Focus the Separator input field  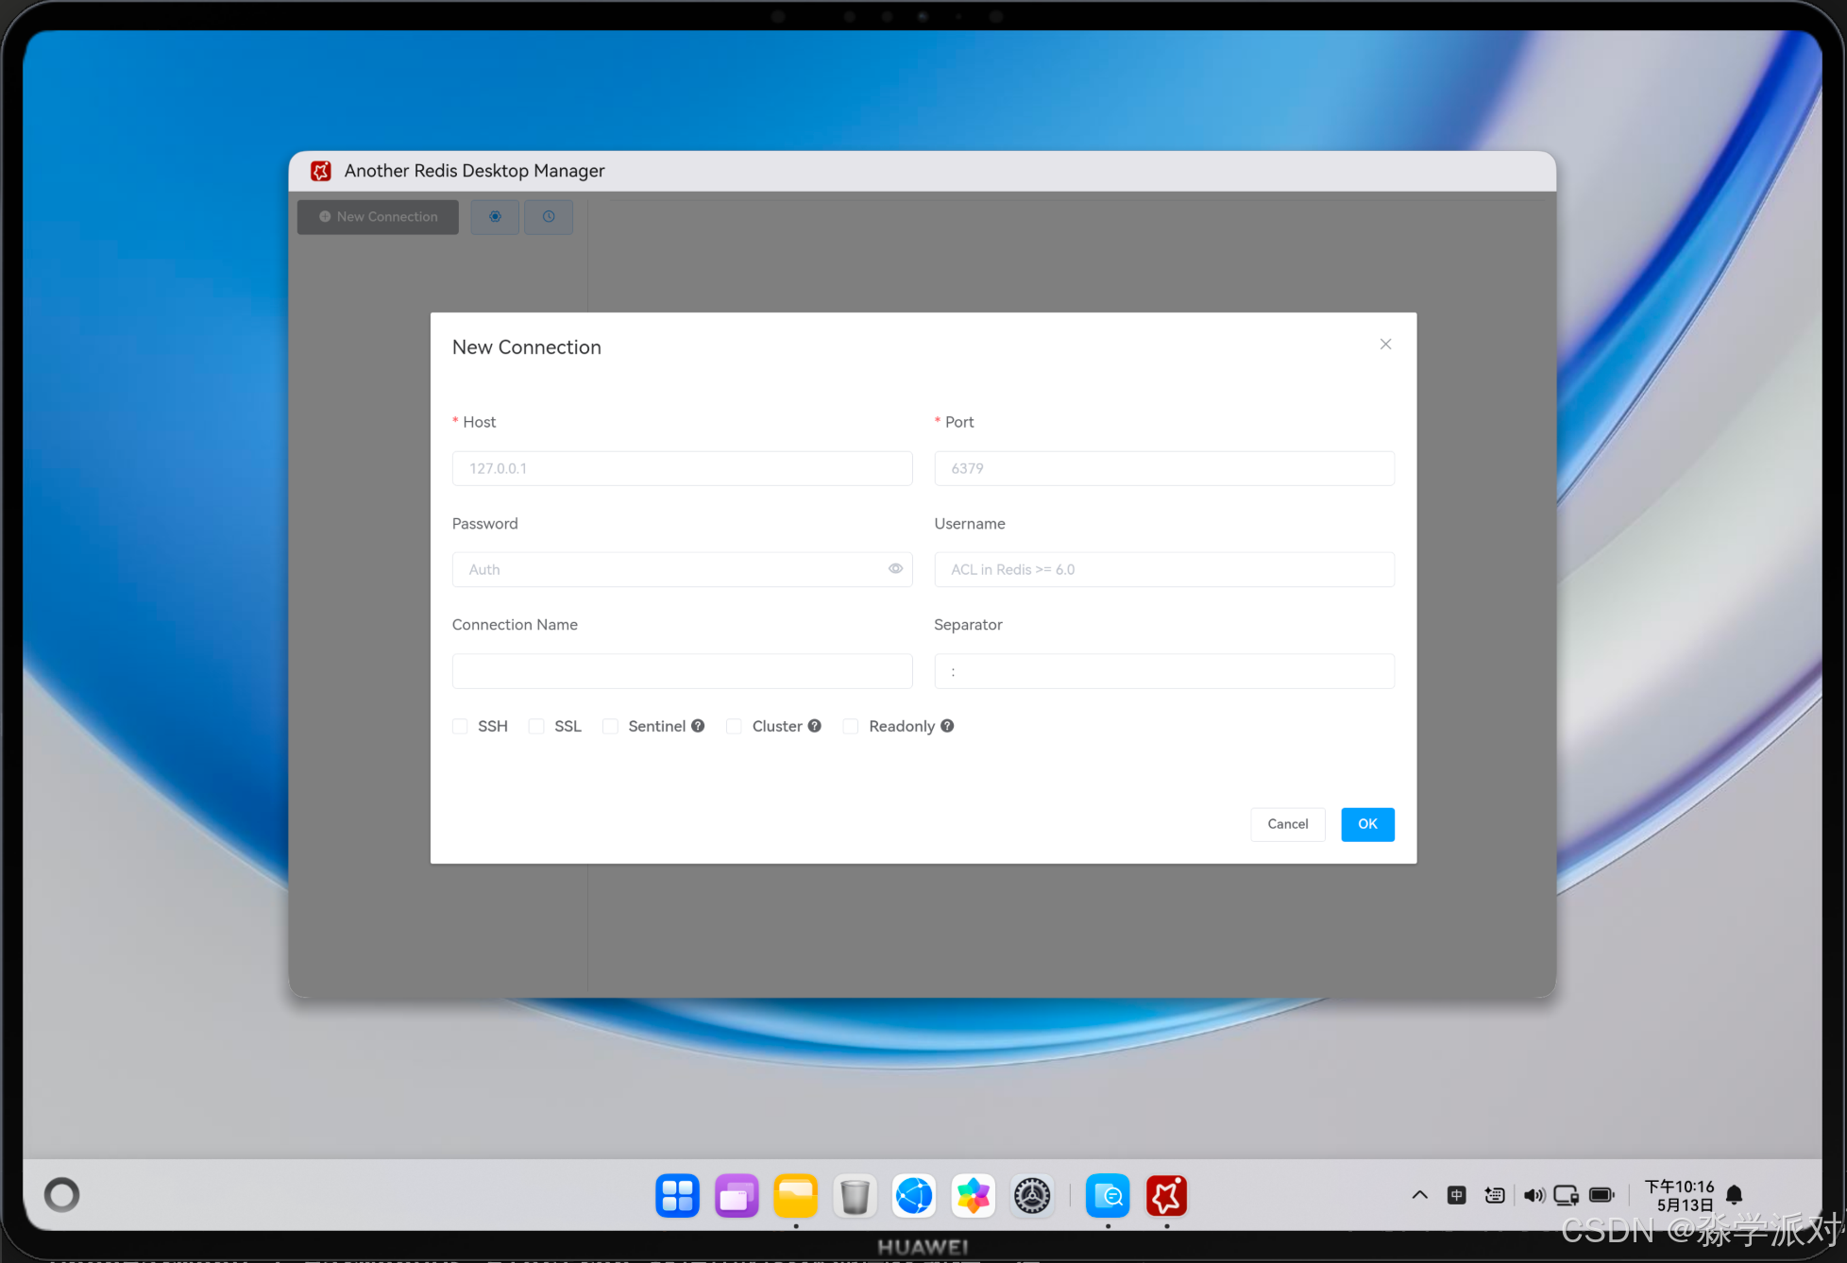1164,671
